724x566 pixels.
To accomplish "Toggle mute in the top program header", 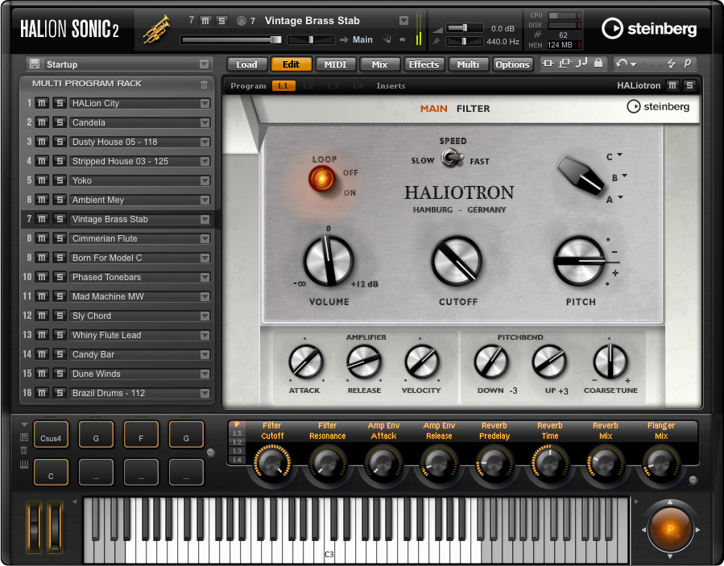I will tap(205, 20).
